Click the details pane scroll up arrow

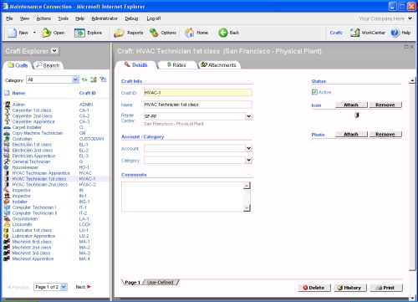[412, 81]
